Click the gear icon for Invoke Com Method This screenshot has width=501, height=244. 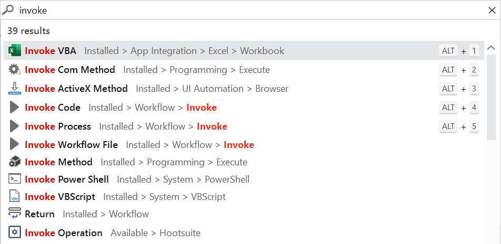pos(15,70)
